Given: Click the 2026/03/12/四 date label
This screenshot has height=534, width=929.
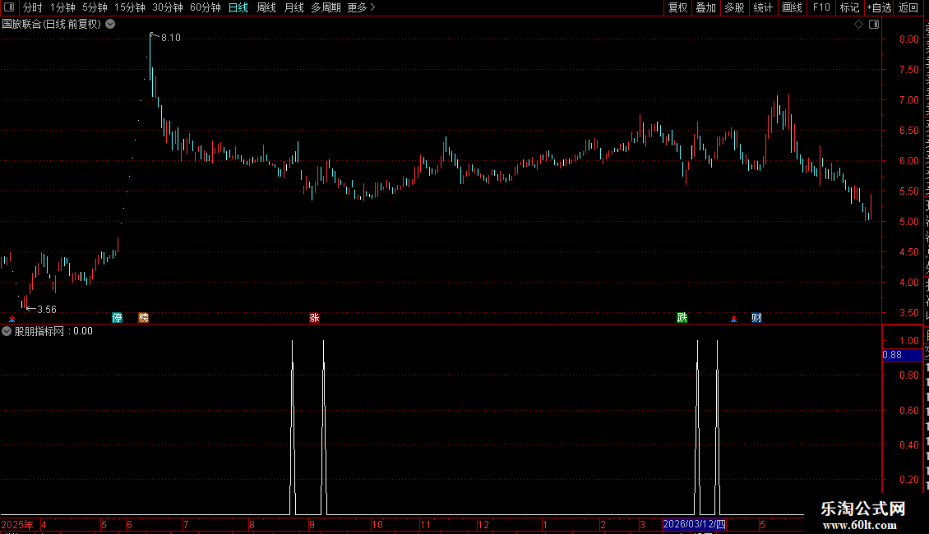Looking at the screenshot, I should (694, 524).
